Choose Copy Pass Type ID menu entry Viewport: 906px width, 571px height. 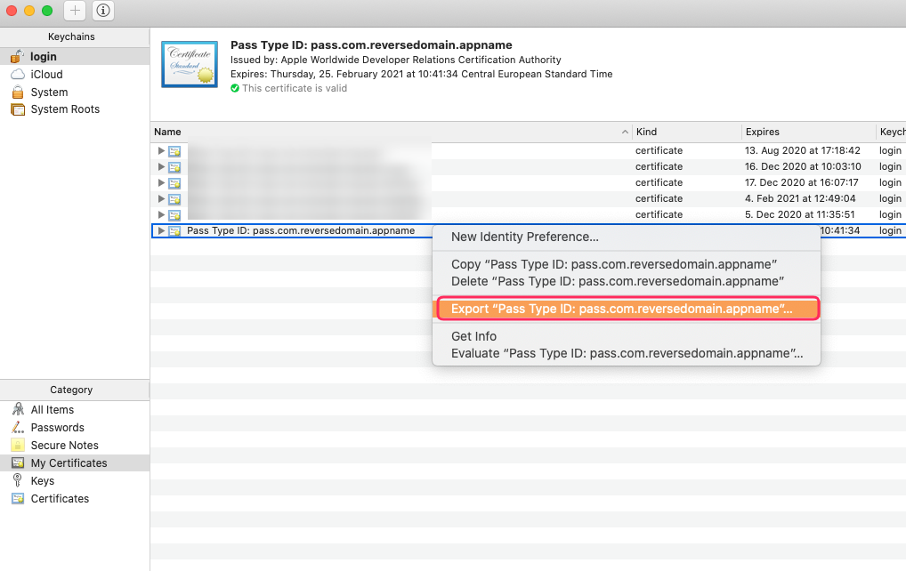pyautogui.click(x=627, y=264)
